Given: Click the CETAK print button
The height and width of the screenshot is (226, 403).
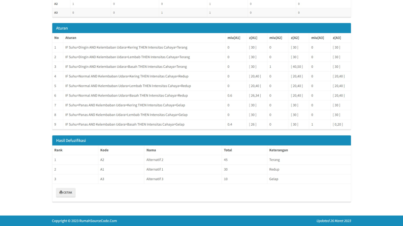Looking at the screenshot, I should pyautogui.click(x=65, y=192).
